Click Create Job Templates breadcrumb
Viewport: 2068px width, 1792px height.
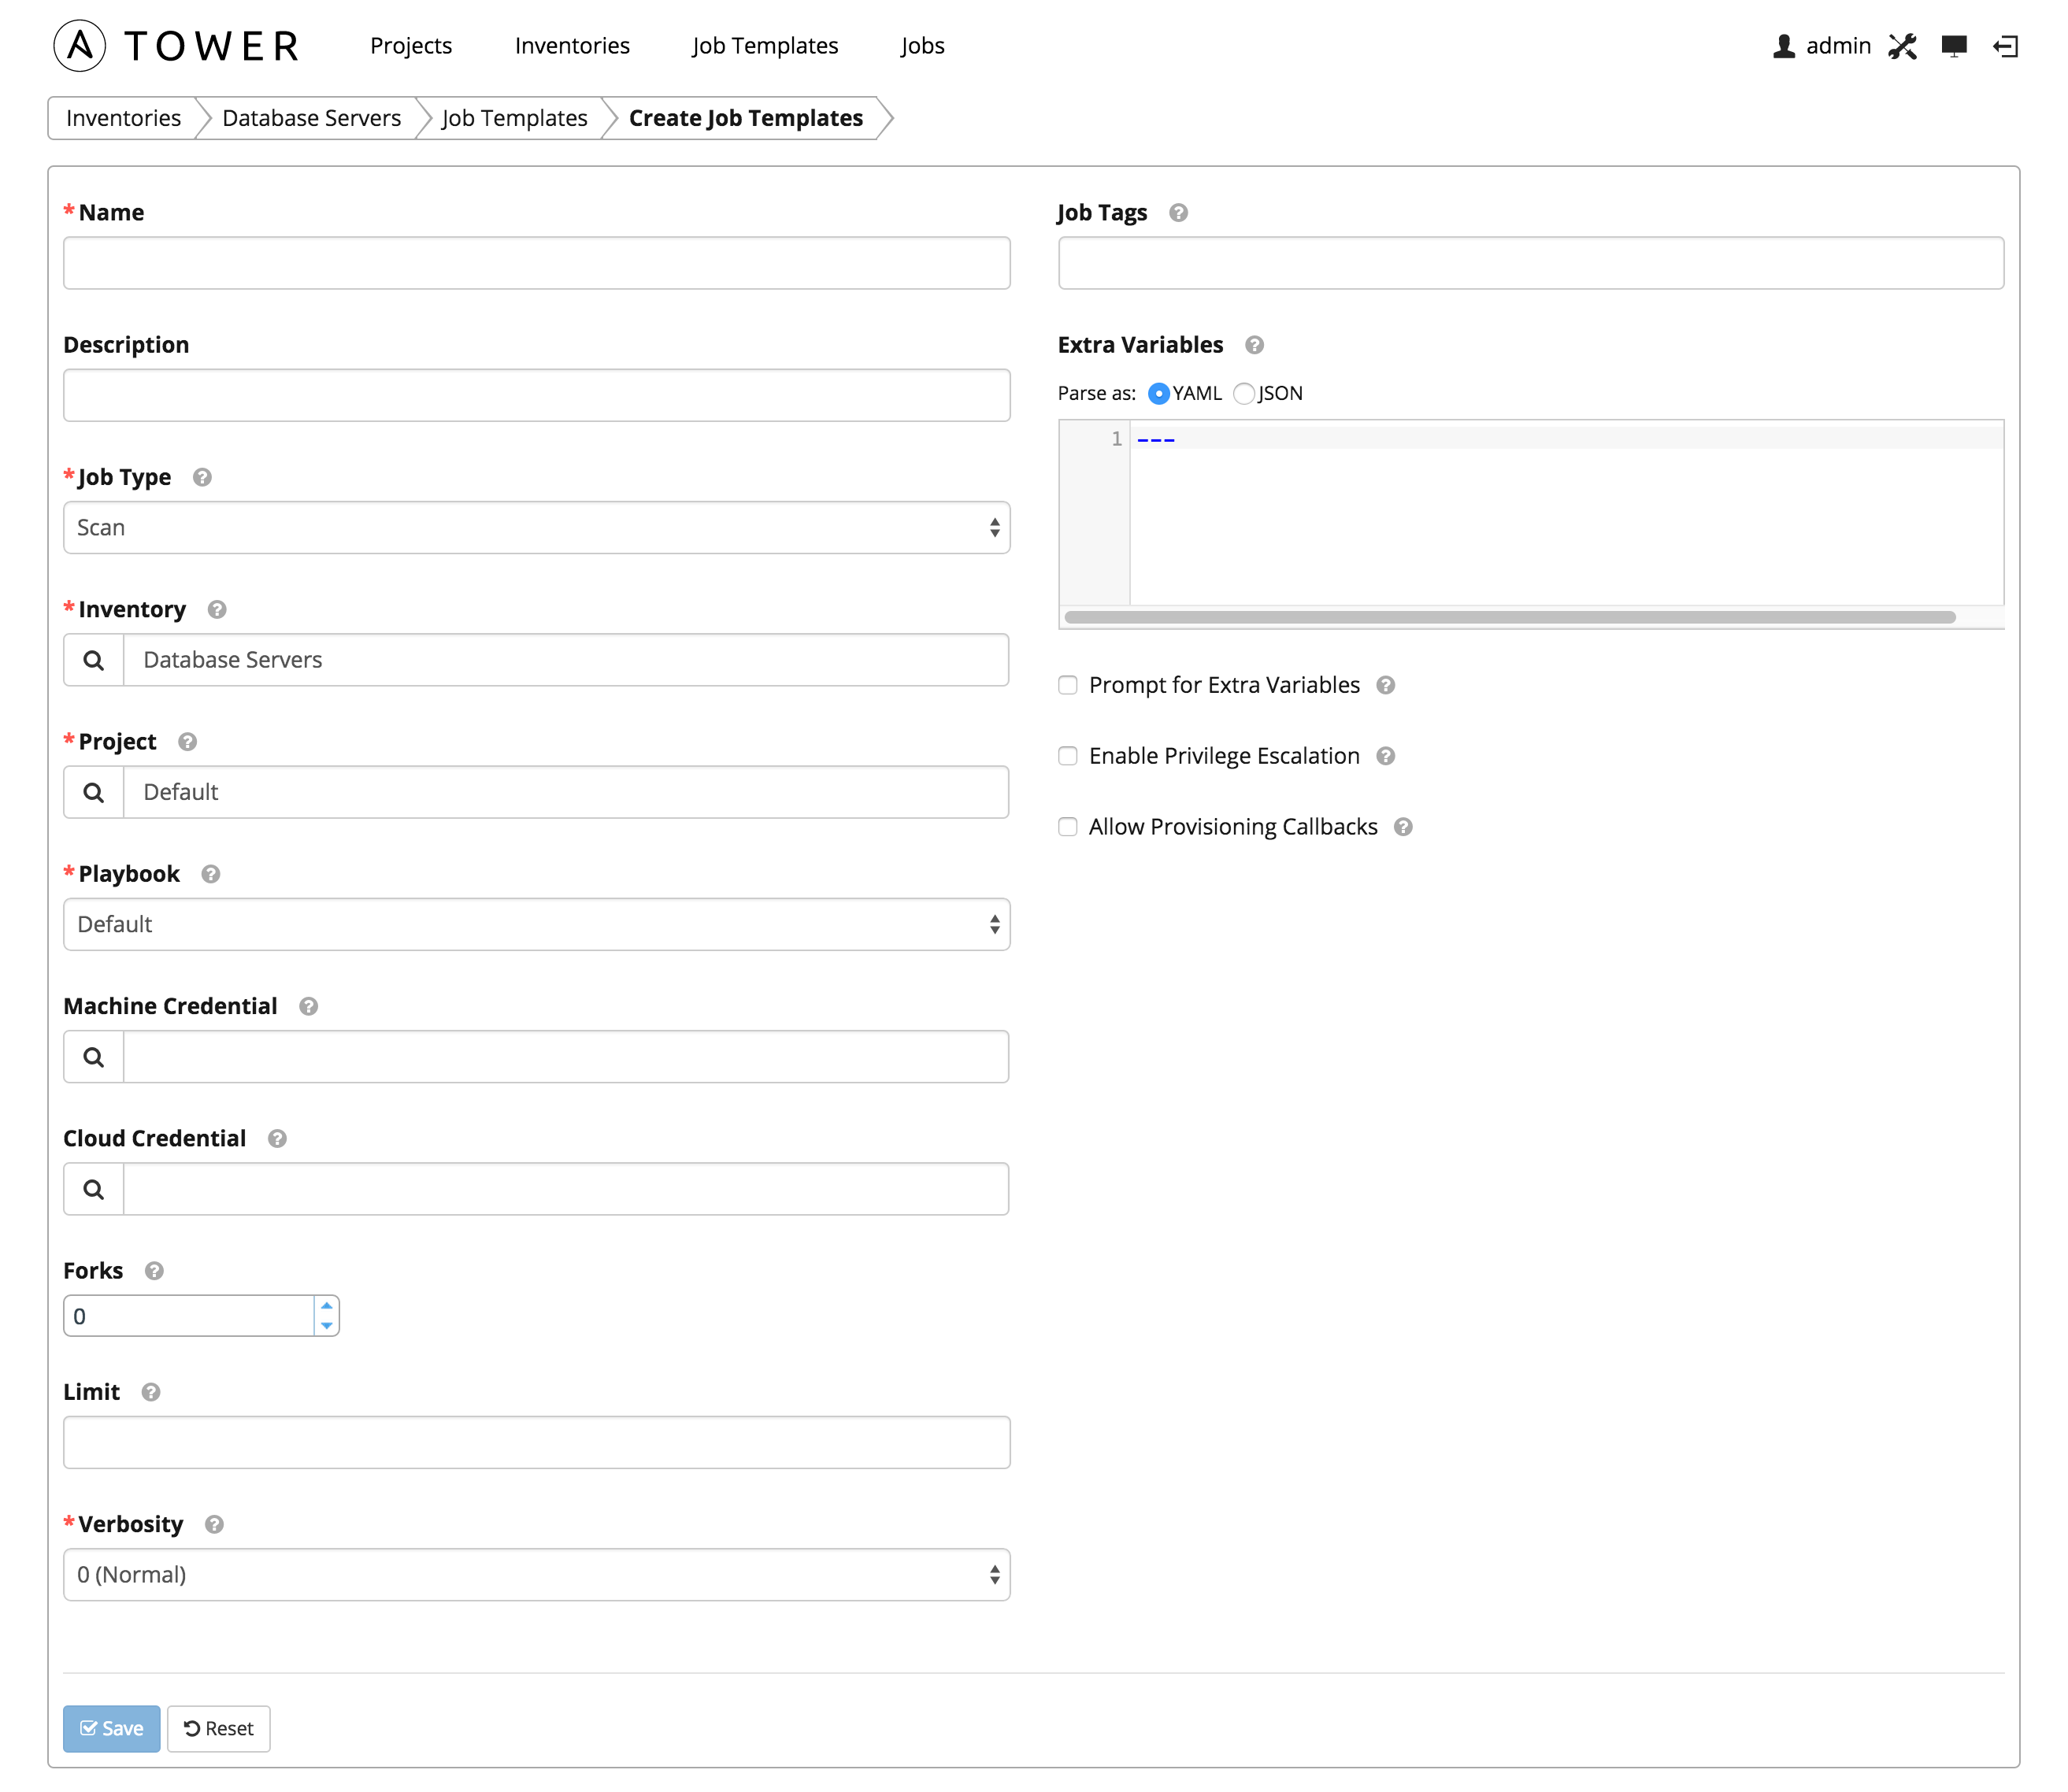pos(746,118)
